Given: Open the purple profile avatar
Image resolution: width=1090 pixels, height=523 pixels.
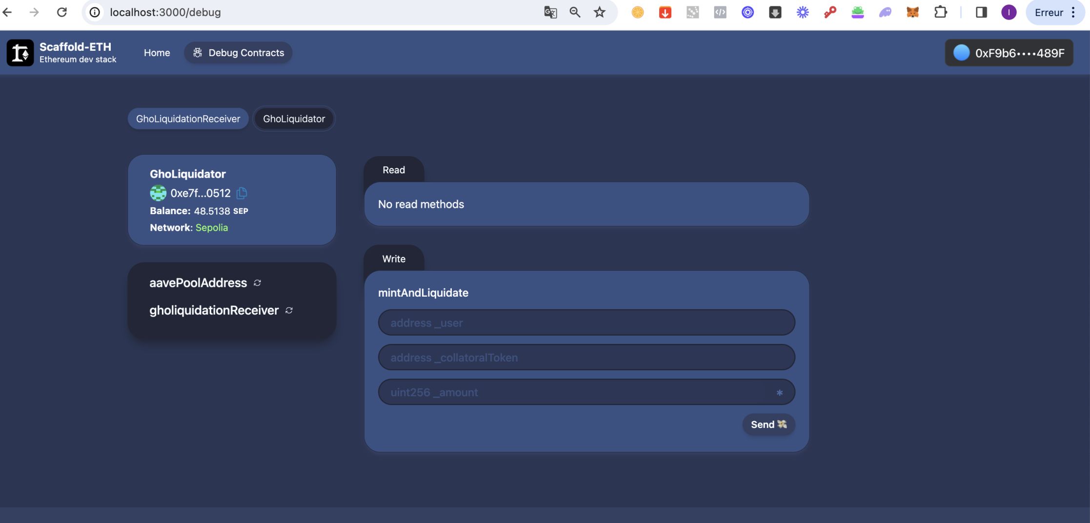Looking at the screenshot, I should coord(1009,12).
